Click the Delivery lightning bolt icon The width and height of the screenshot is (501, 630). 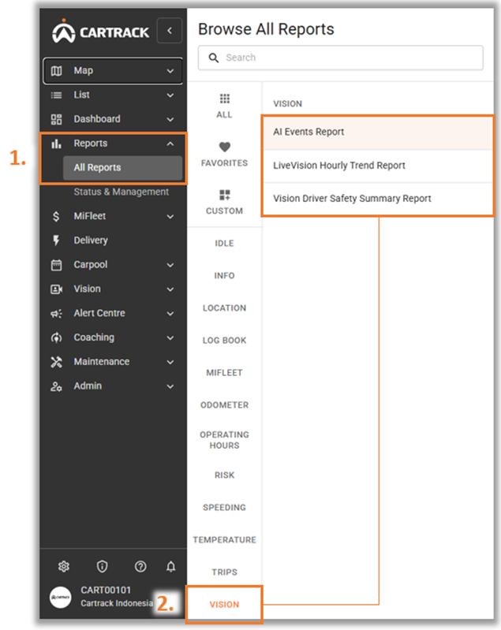point(56,240)
